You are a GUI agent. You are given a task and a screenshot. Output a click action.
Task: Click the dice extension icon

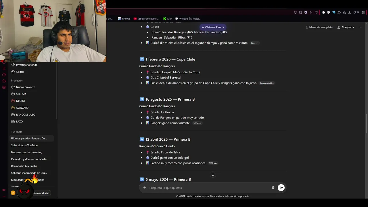pyautogui.click(x=323, y=12)
